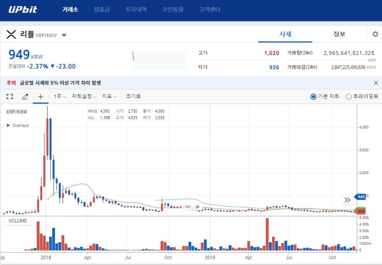Click the mini price sparkline thumbnail
Image resolution: width=382 pixels, height=265 pixels.
(159, 60)
